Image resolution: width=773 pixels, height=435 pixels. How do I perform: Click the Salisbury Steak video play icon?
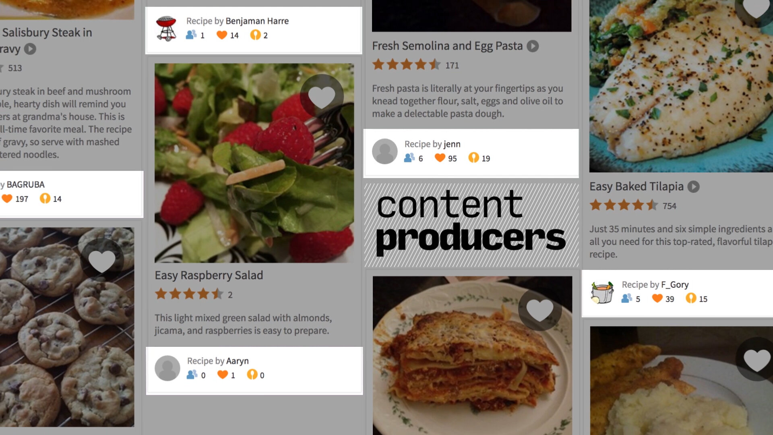point(30,49)
